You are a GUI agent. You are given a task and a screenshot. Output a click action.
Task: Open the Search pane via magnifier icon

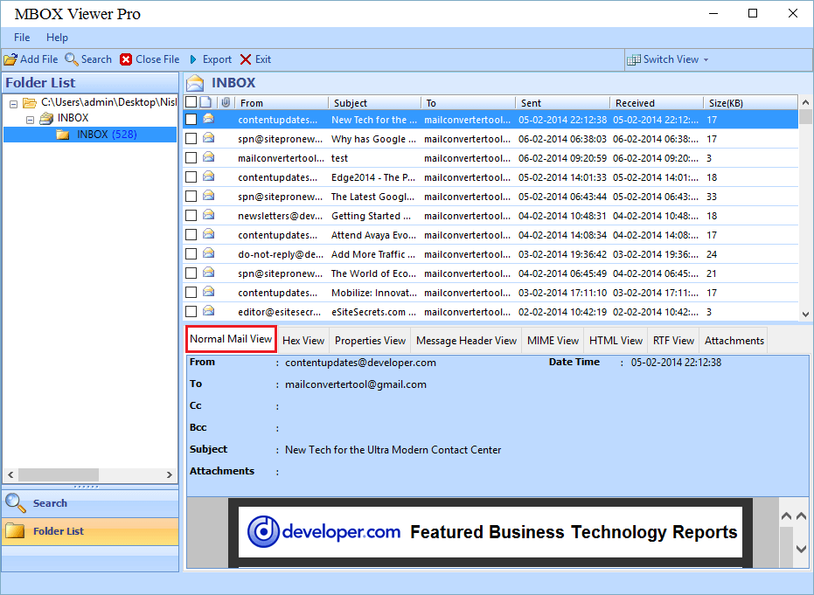pos(15,502)
